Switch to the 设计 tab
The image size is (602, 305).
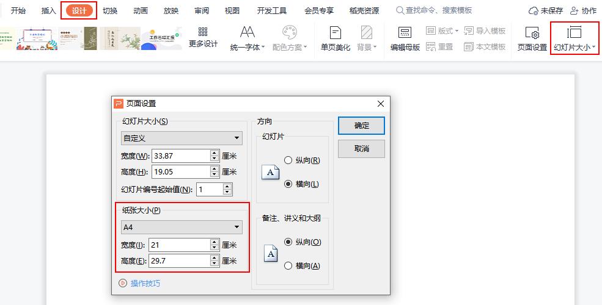pos(79,11)
